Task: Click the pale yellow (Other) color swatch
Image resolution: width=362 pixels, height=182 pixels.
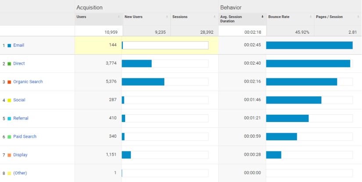Action: click(x=9, y=174)
